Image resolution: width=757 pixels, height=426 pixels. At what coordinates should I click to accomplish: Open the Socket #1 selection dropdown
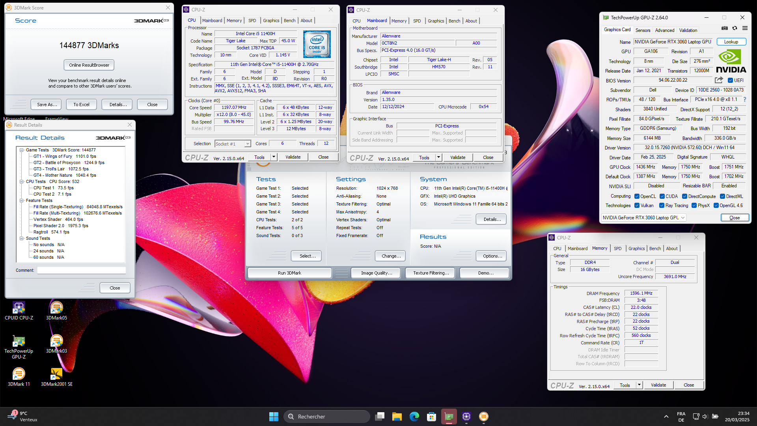pos(233,144)
